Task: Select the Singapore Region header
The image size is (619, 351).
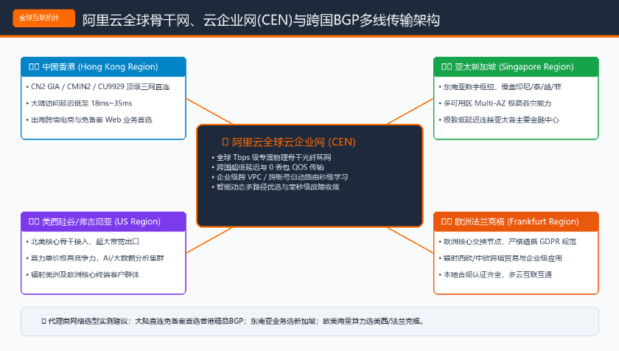Action: point(516,66)
